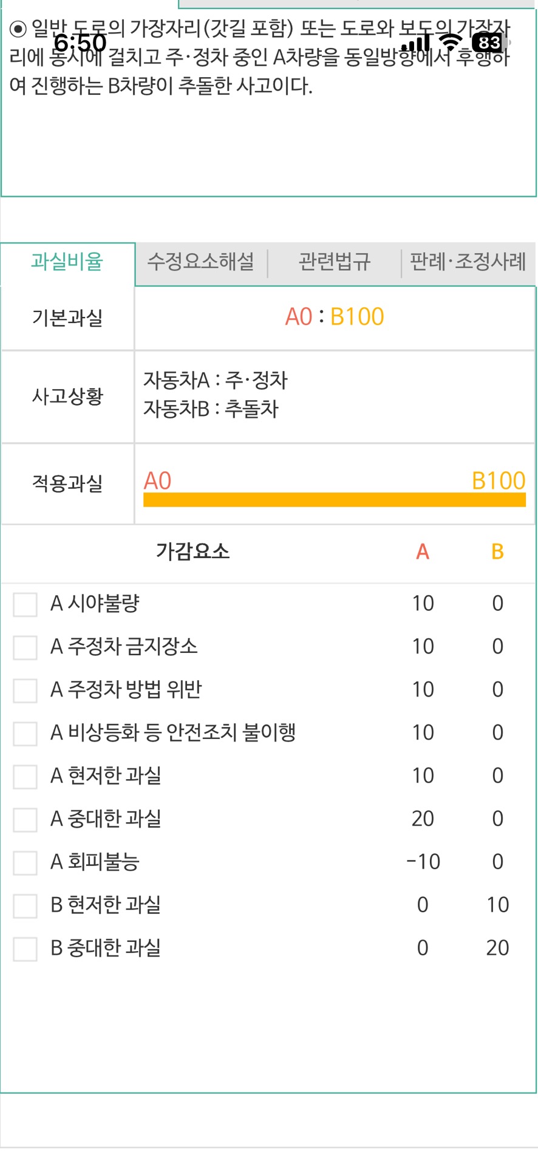This screenshot has width=538, height=1166.
Task: Click the yellow 적용과실 ratio bar
Action: click(334, 500)
